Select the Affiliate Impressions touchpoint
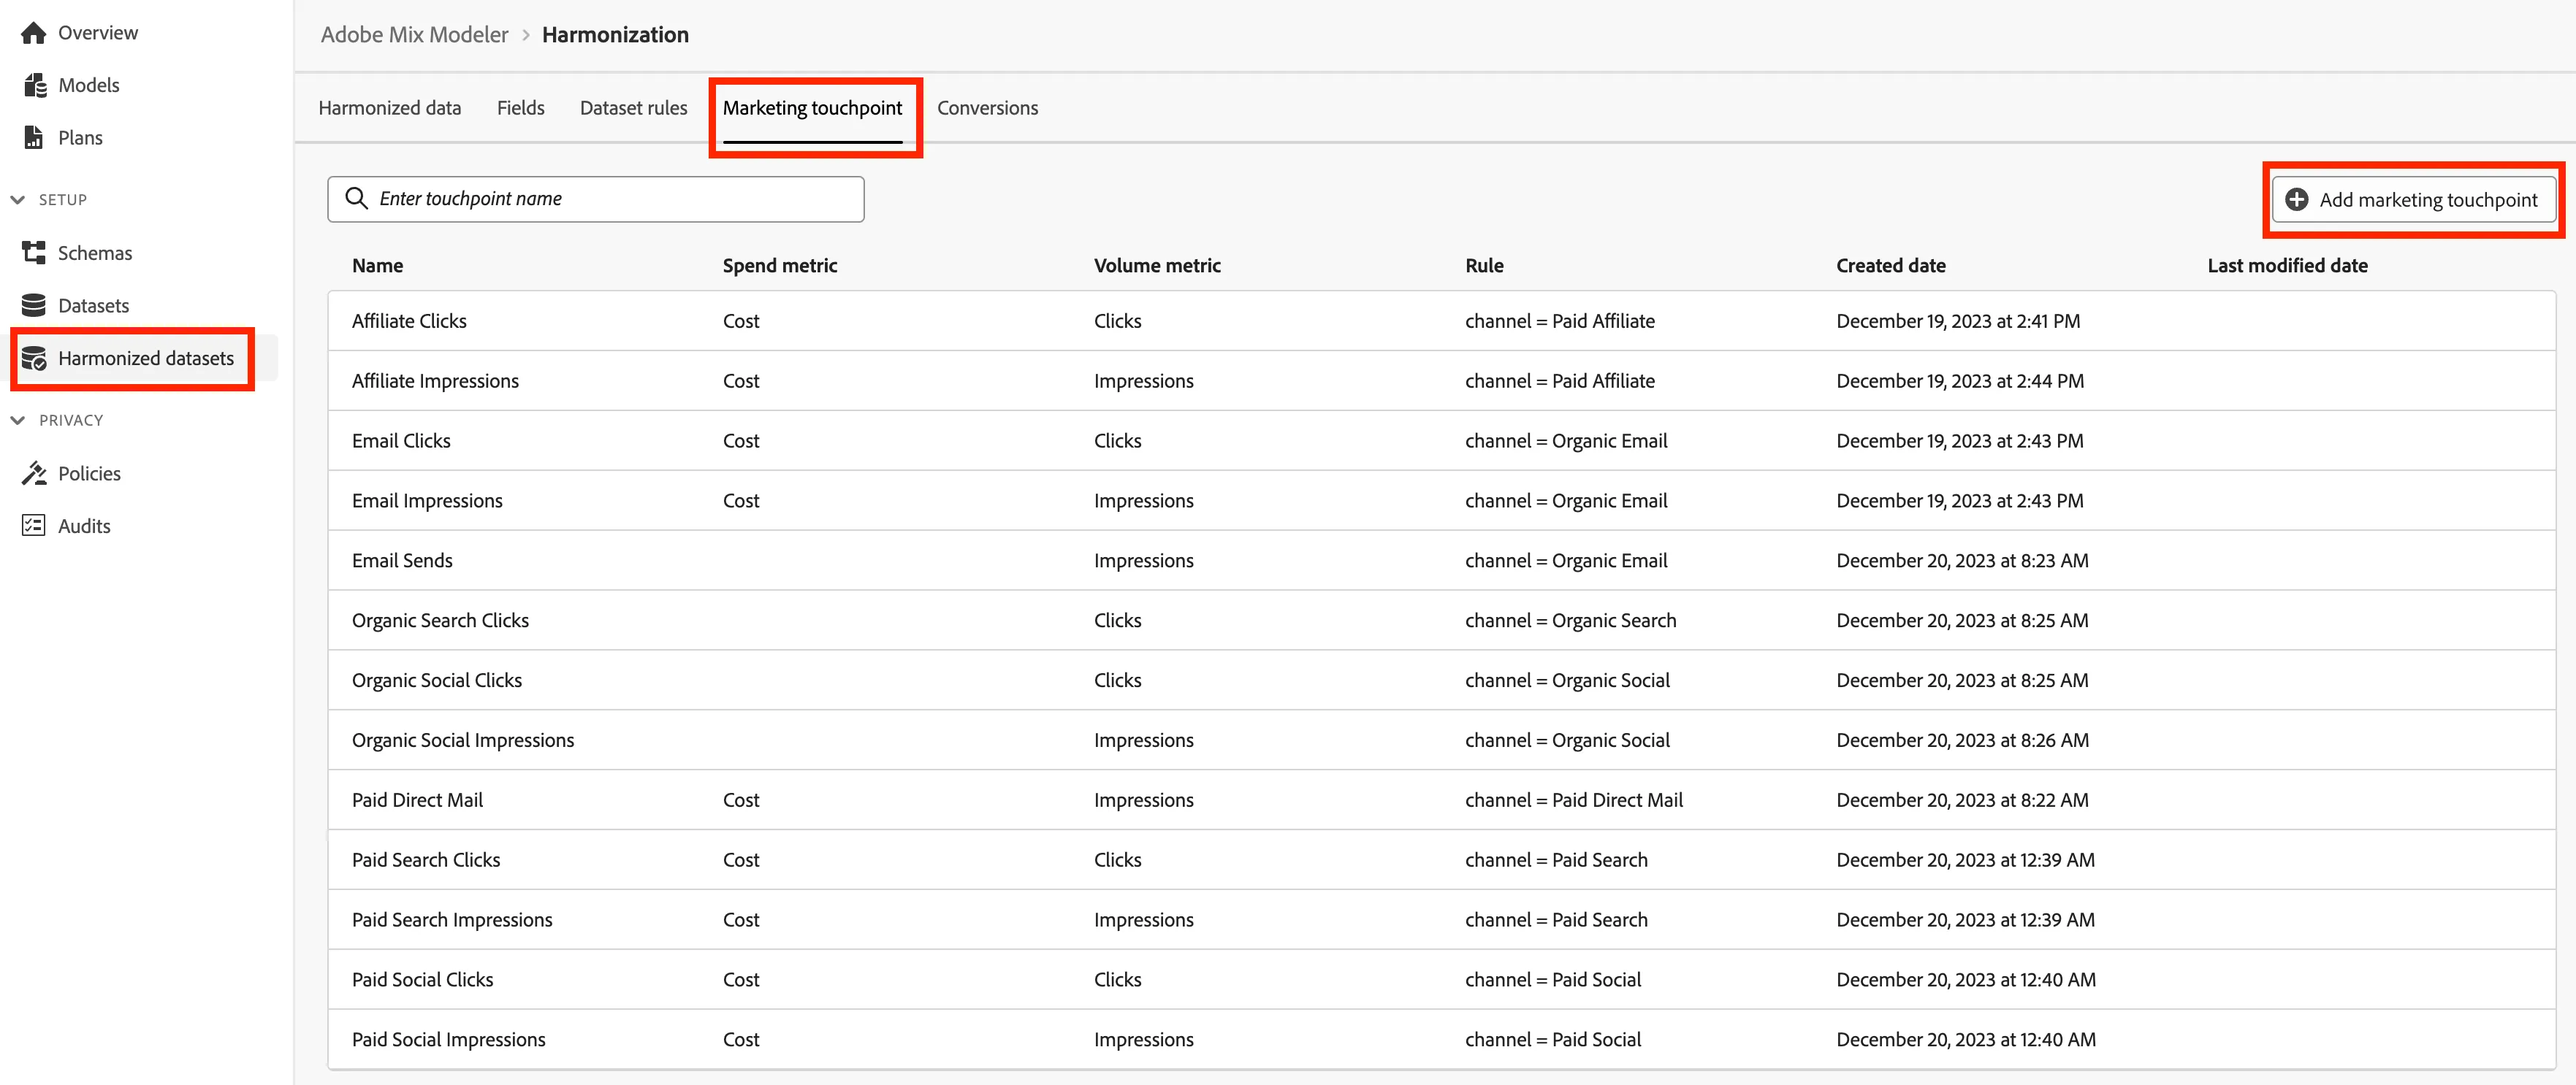2576x1085 pixels. [435, 380]
